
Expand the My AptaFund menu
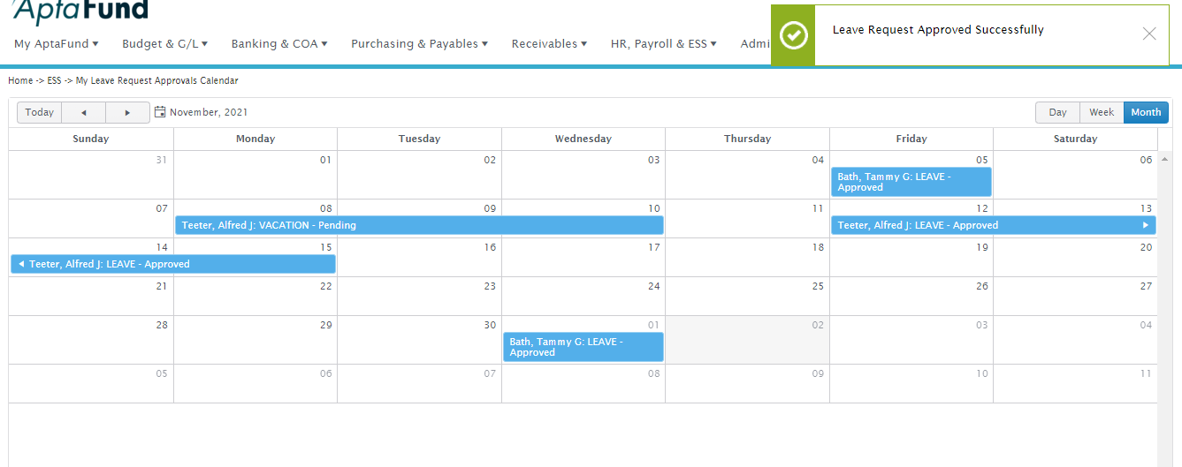click(57, 43)
